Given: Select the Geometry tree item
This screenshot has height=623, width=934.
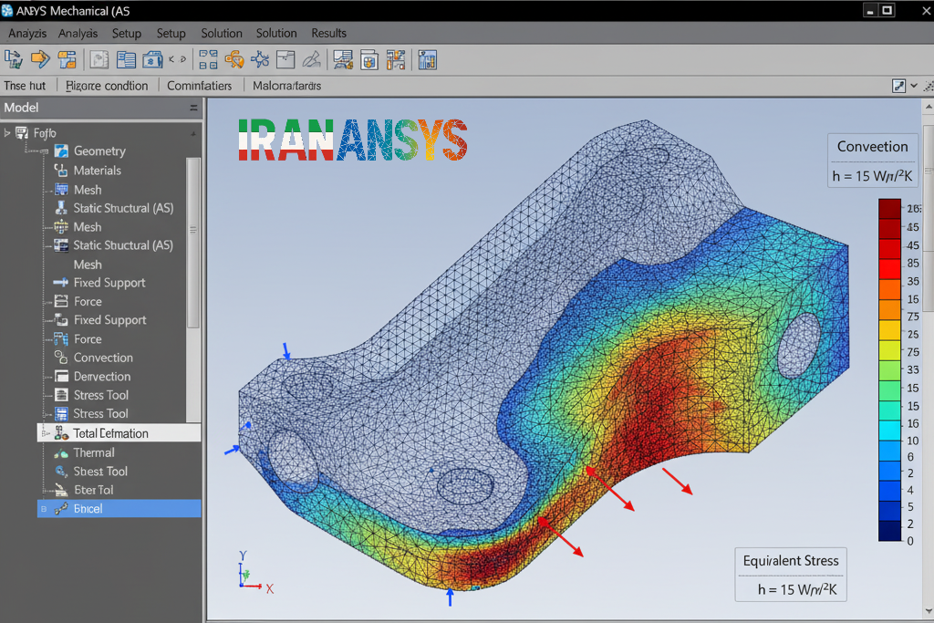Looking at the screenshot, I should [99, 151].
